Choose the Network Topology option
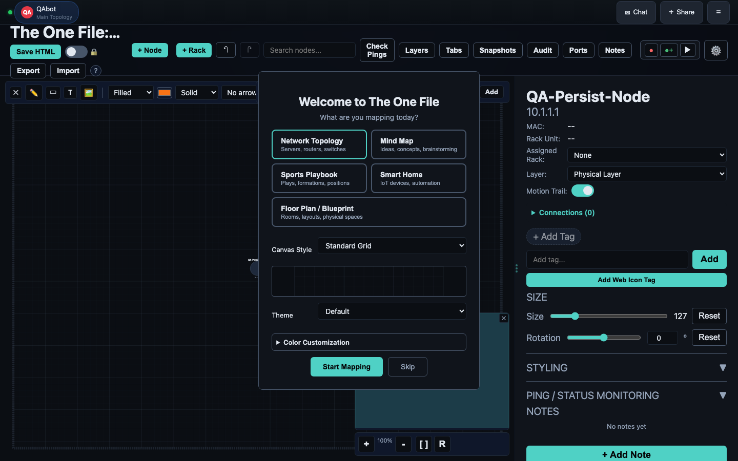Image resolution: width=738 pixels, height=461 pixels. click(319, 144)
